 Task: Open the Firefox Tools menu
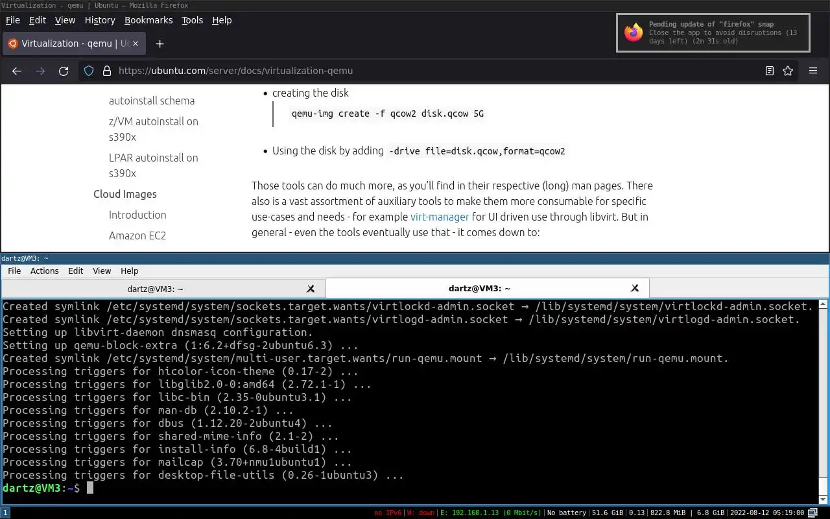(x=192, y=20)
